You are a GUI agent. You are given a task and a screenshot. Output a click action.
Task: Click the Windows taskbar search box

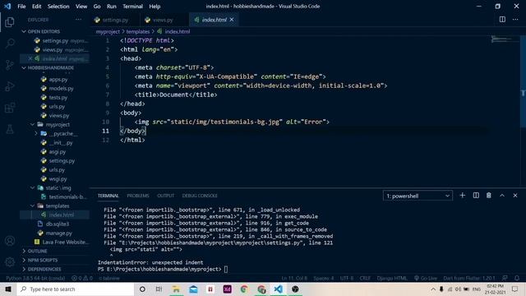tap(76, 289)
